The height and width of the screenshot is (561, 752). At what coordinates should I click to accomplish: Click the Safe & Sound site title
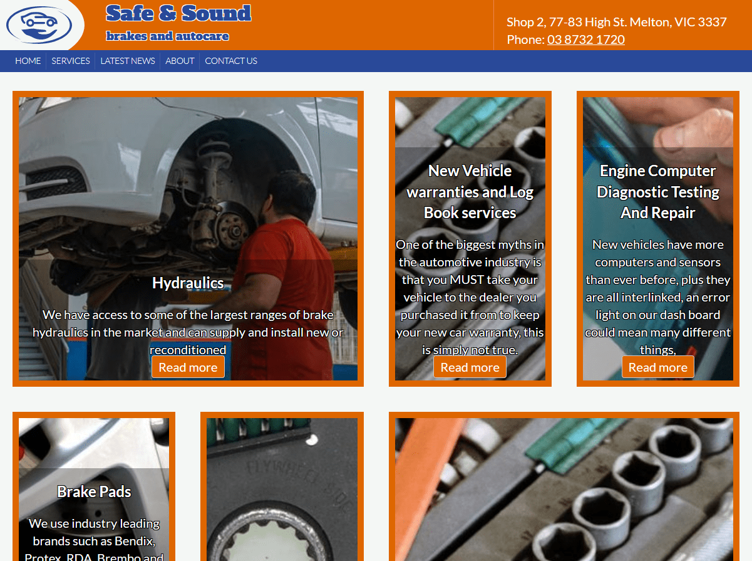click(178, 13)
